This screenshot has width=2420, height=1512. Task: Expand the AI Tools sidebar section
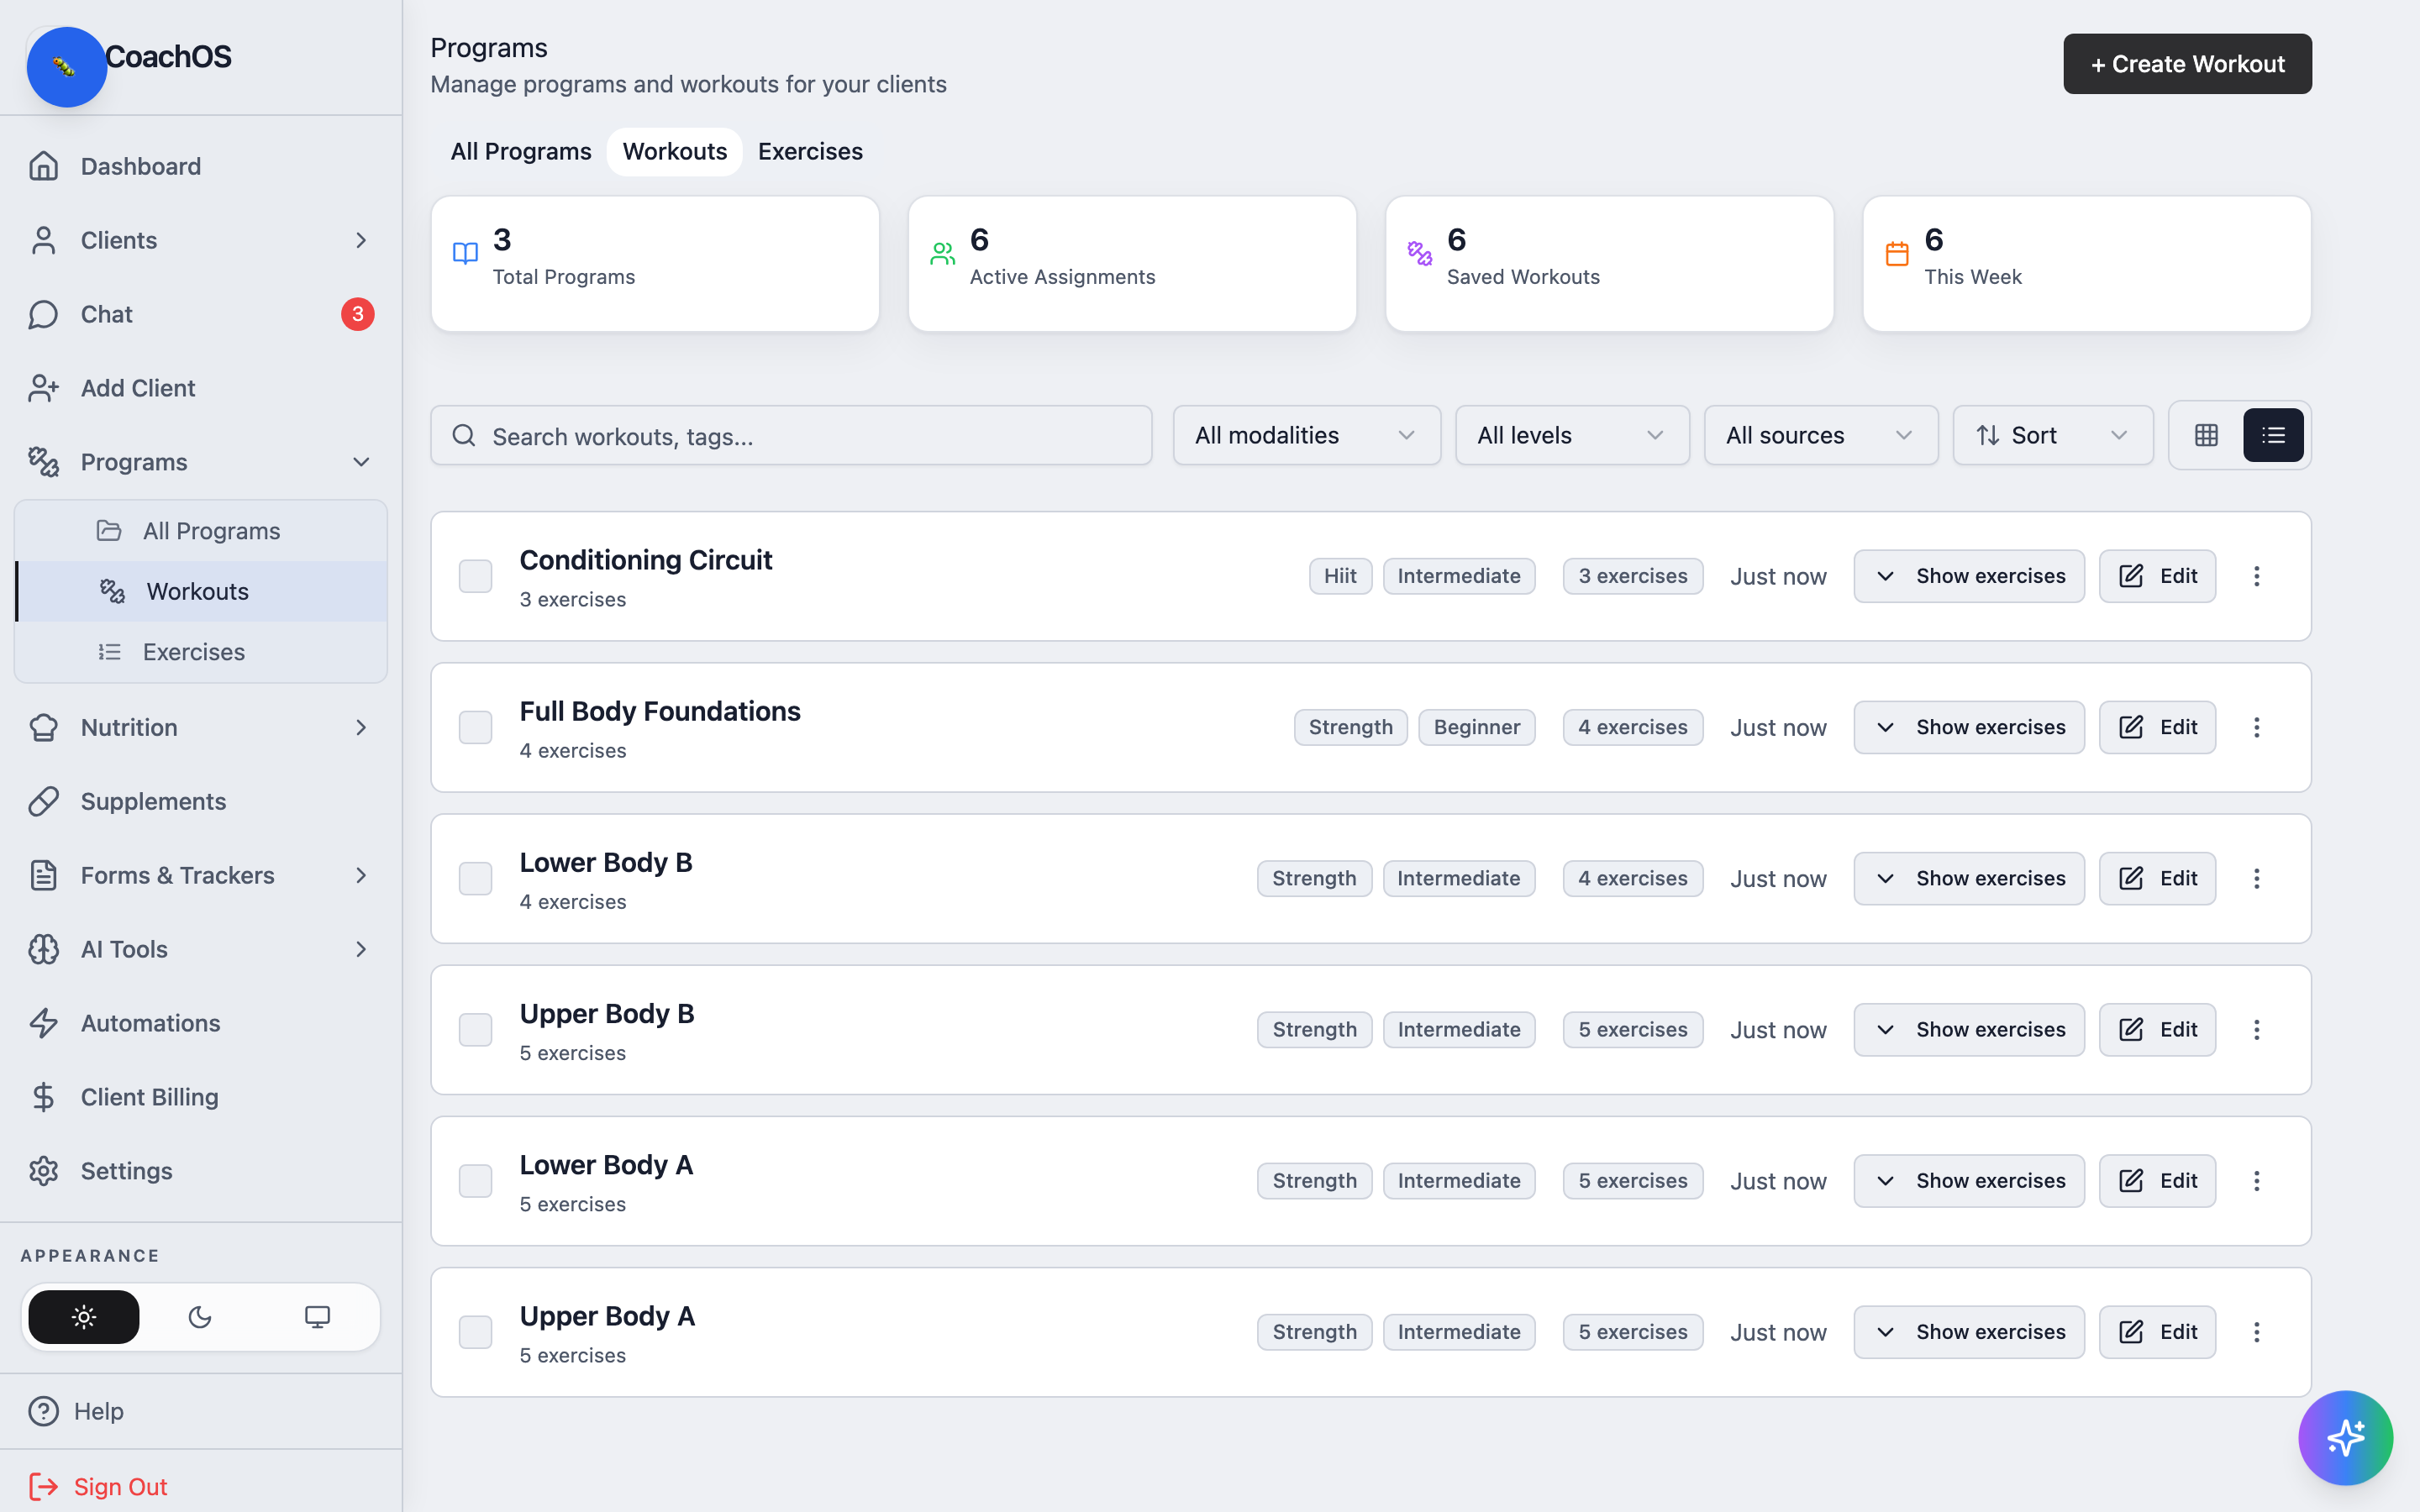361,949
